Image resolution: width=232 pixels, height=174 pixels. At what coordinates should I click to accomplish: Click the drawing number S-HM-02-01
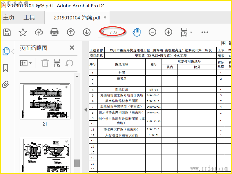click(154, 107)
